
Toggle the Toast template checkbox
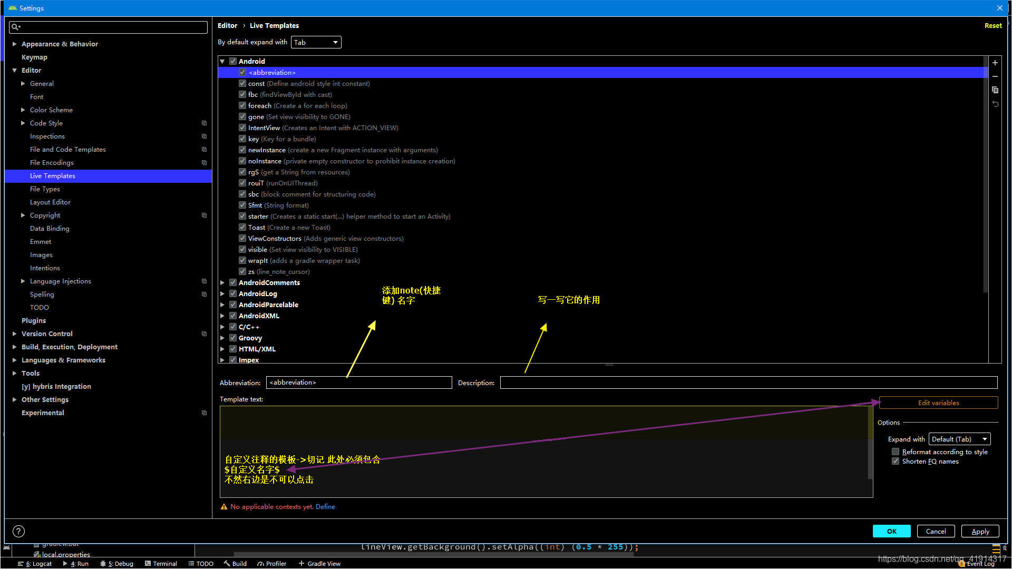[x=242, y=228]
